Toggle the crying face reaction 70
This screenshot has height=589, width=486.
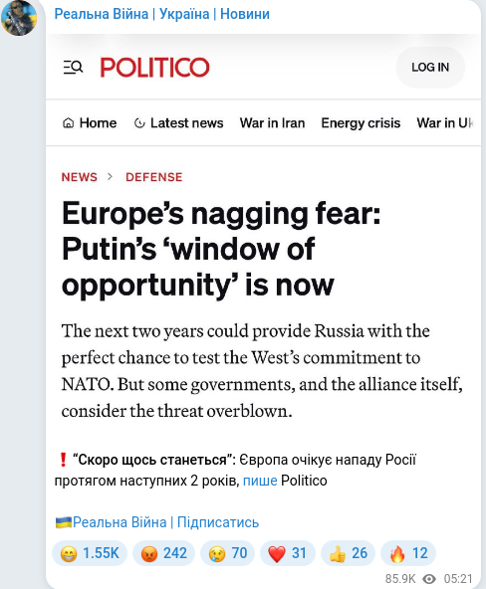[228, 553]
